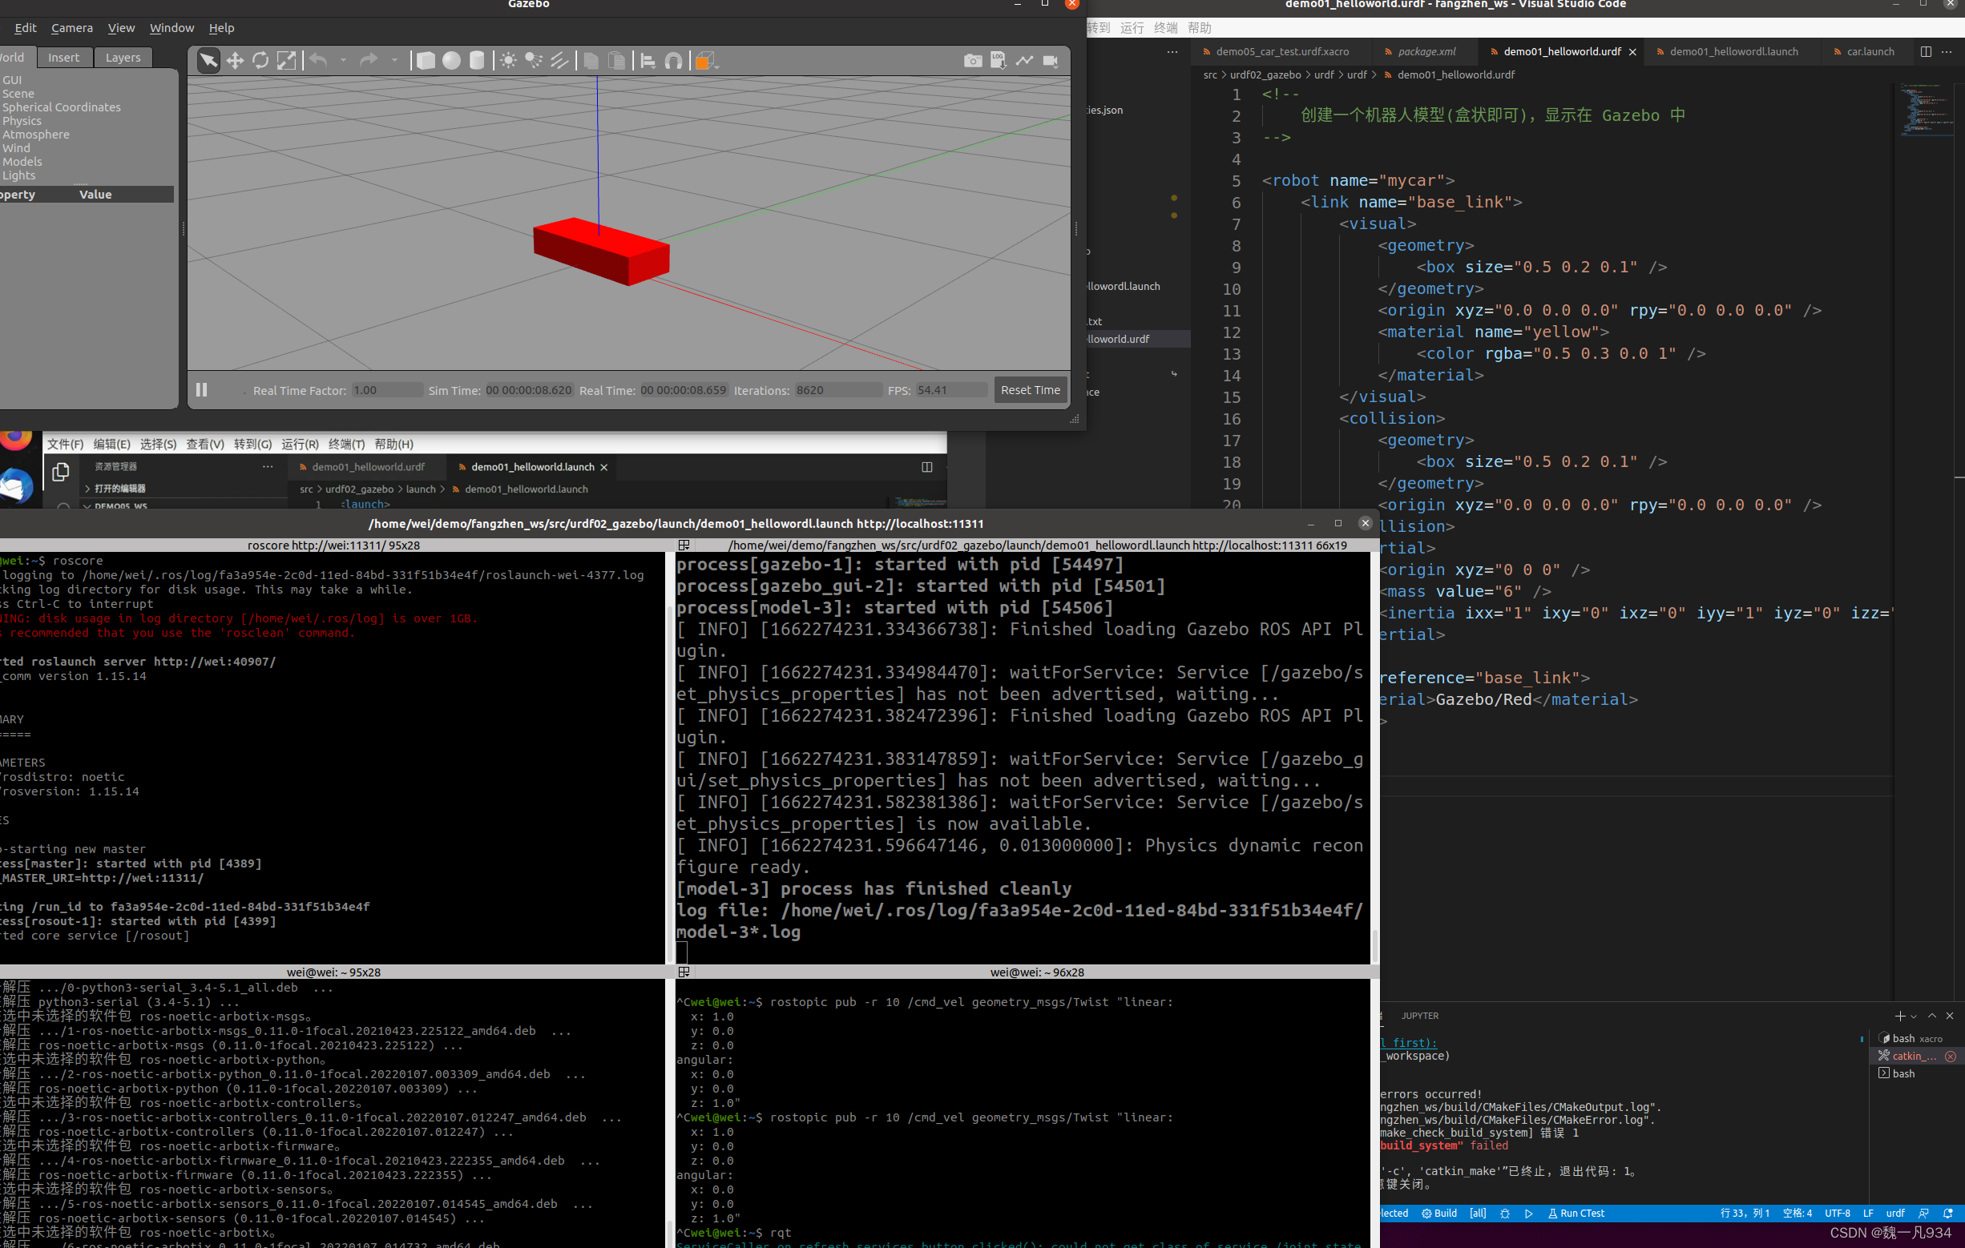
Task: Open the Edit menu in Gazebo
Action: click(26, 28)
